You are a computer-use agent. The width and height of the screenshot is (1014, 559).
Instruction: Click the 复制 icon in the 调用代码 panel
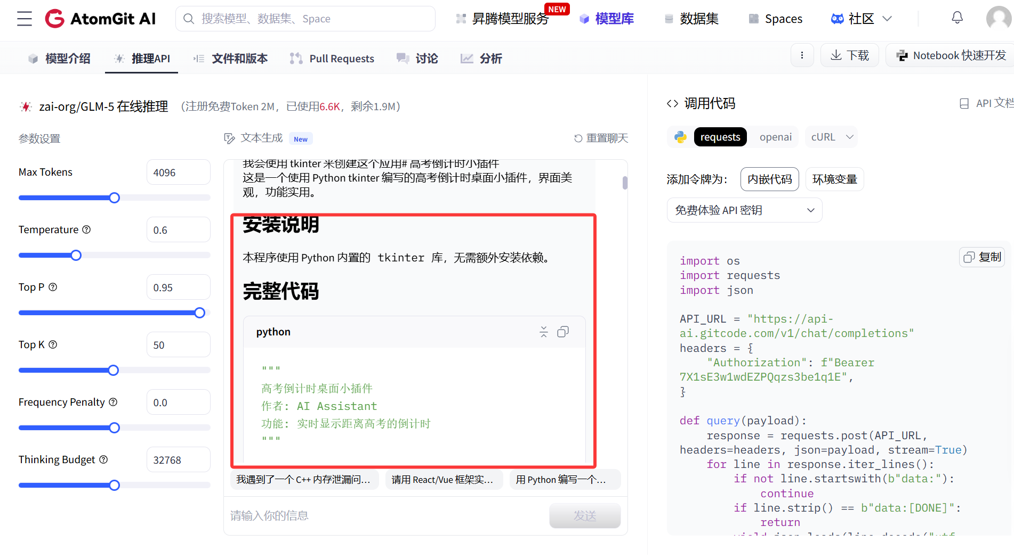click(981, 257)
